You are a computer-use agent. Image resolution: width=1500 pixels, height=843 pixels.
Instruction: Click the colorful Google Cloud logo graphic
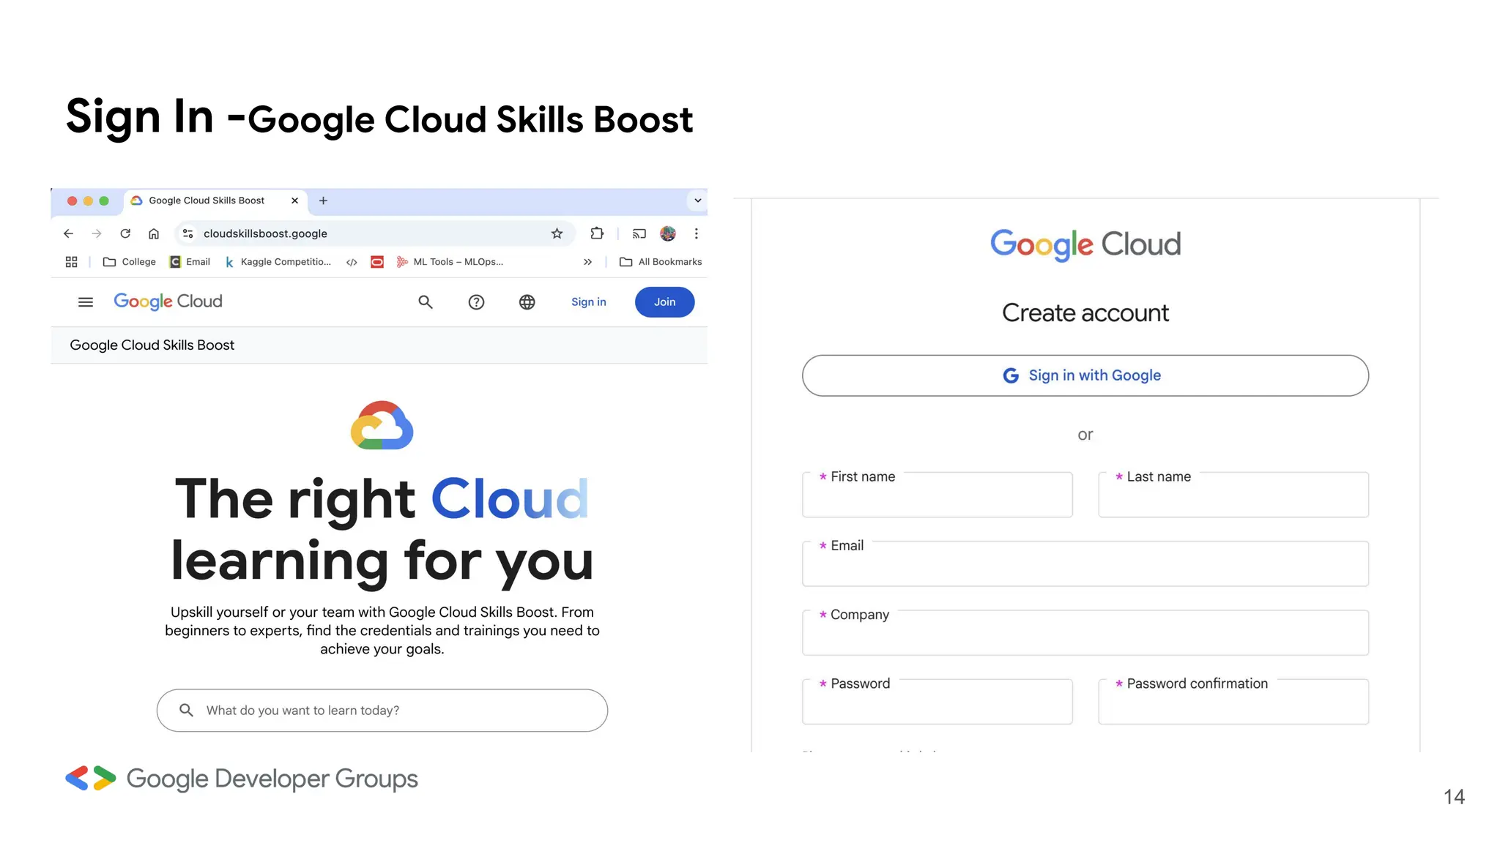pyautogui.click(x=382, y=425)
